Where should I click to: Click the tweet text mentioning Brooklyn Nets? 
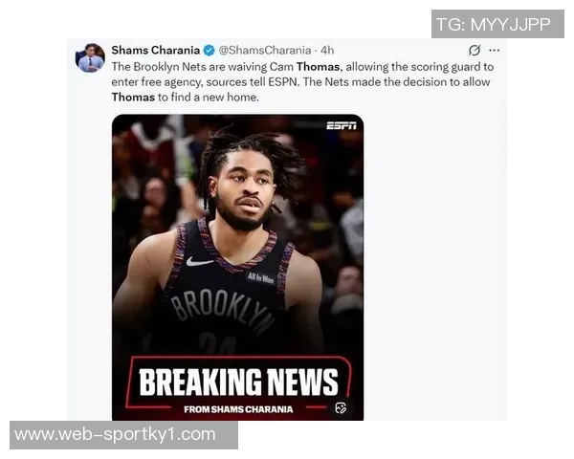(x=302, y=82)
